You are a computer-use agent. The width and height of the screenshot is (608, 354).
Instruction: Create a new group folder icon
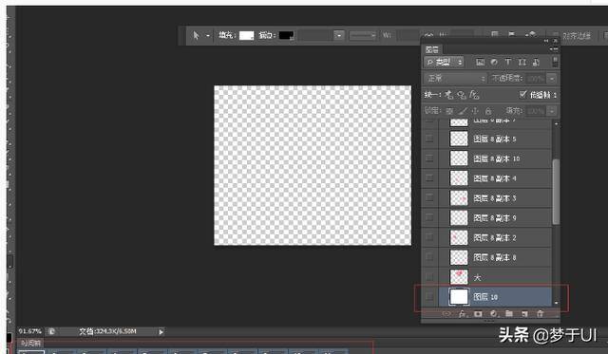[x=509, y=314]
